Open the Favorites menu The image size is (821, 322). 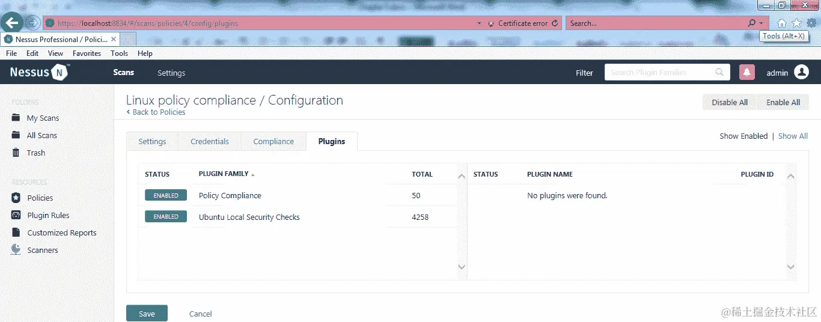(87, 53)
